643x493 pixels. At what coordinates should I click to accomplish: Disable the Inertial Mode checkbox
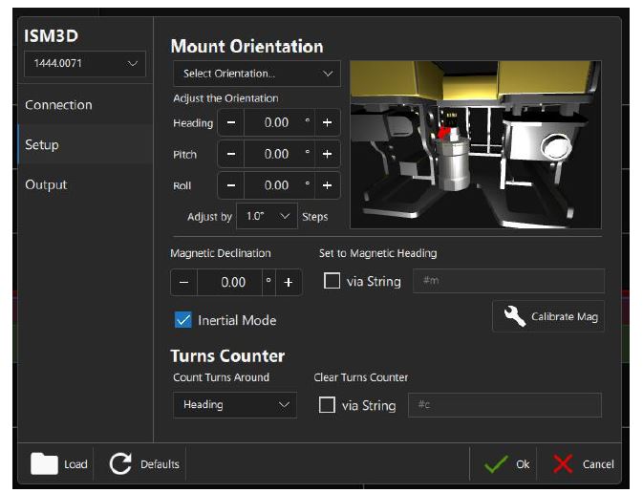183,320
